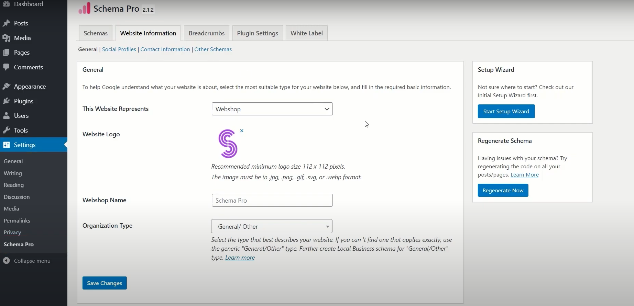
Task: Click the Plugins plug icon
Action: pos(6,101)
